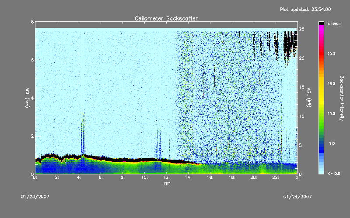This screenshot has height=218, width=350.
Task: Click the '10' kft tick on right axis
Action: [301, 116]
